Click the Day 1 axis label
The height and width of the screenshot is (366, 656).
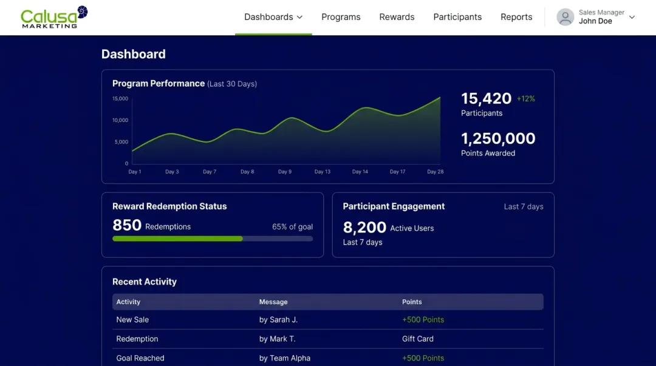[x=135, y=172]
